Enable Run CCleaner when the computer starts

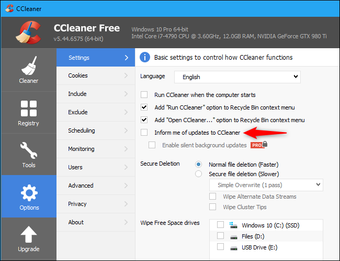pyautogui.click(x=144, y=95)
